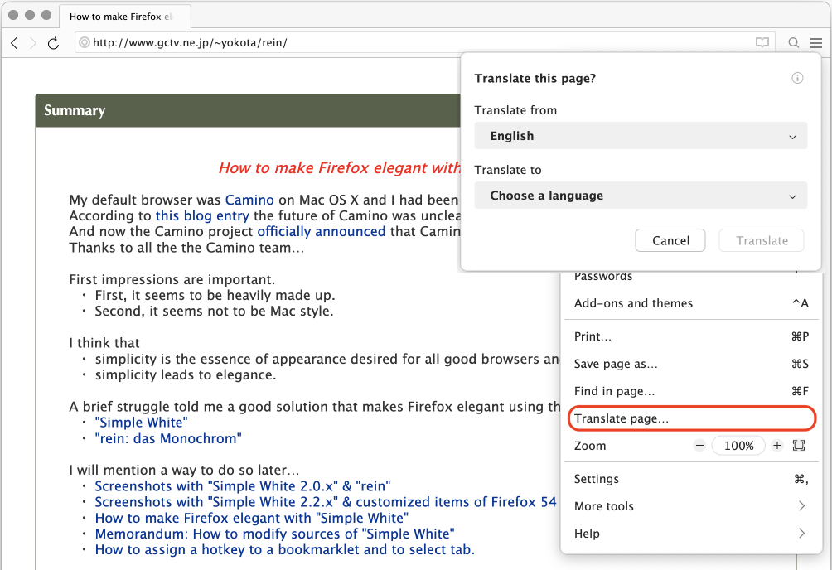This screenshot has height=570, width=832.
Task: Click the browser back arrow
Action: [x=15, y=43]
